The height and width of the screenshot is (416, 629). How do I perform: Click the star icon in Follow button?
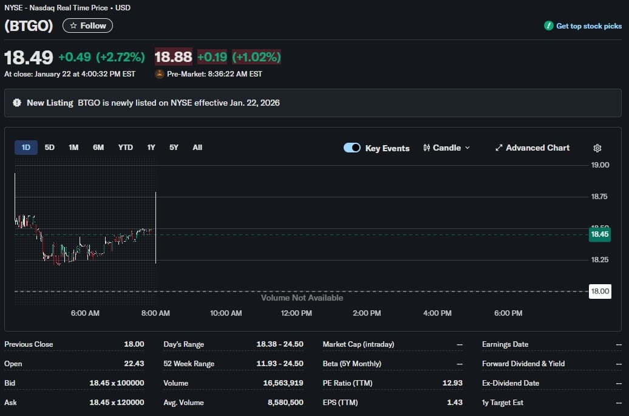tap(73, 26)
